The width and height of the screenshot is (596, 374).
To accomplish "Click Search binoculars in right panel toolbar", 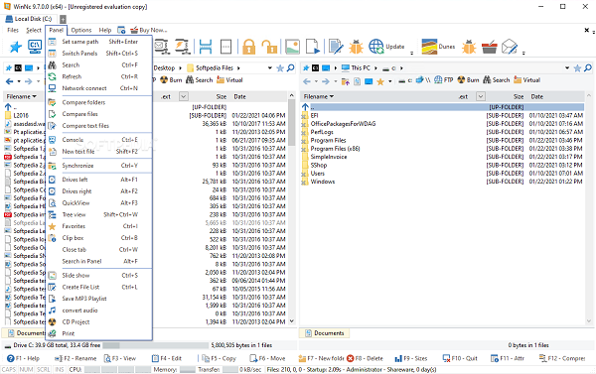I will pos(496,80).
